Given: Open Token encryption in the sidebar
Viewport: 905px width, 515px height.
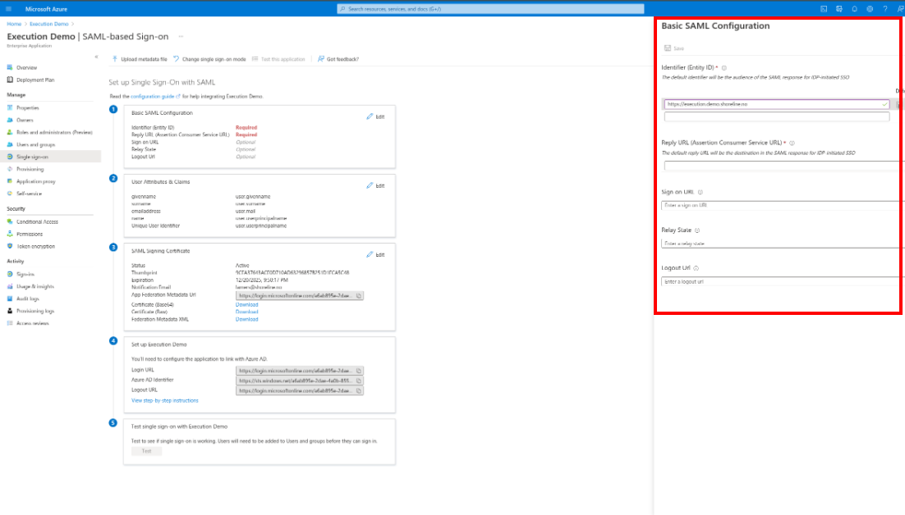Looking at the screenshot, I should 36,246.
